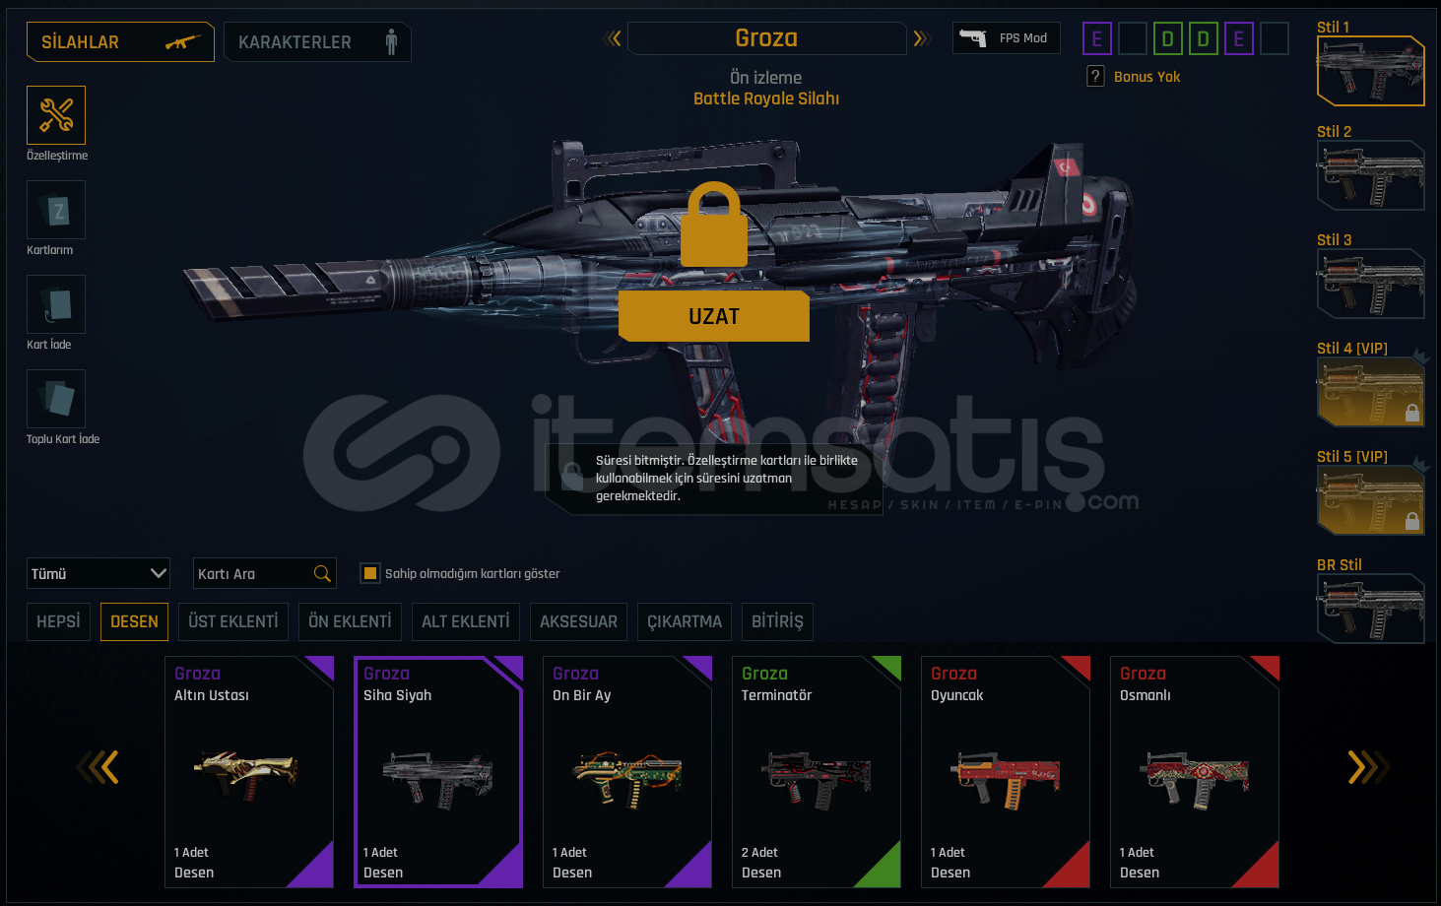
Task: Go to previous weapon before Groza
Action: (613, 38)
